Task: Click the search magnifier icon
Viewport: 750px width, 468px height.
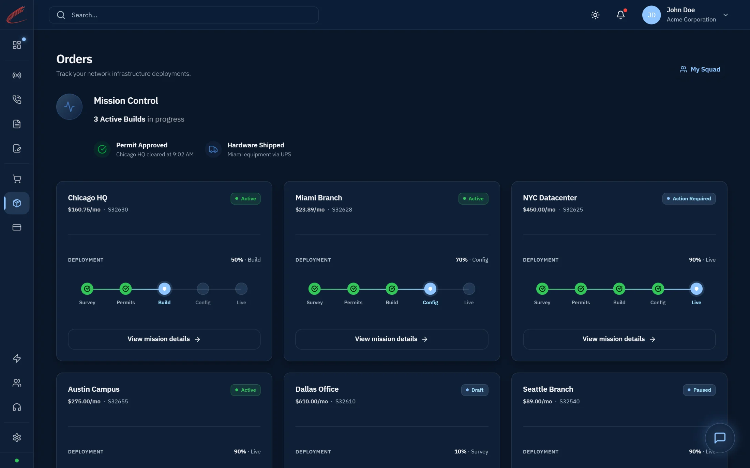Action: (61, 15)
